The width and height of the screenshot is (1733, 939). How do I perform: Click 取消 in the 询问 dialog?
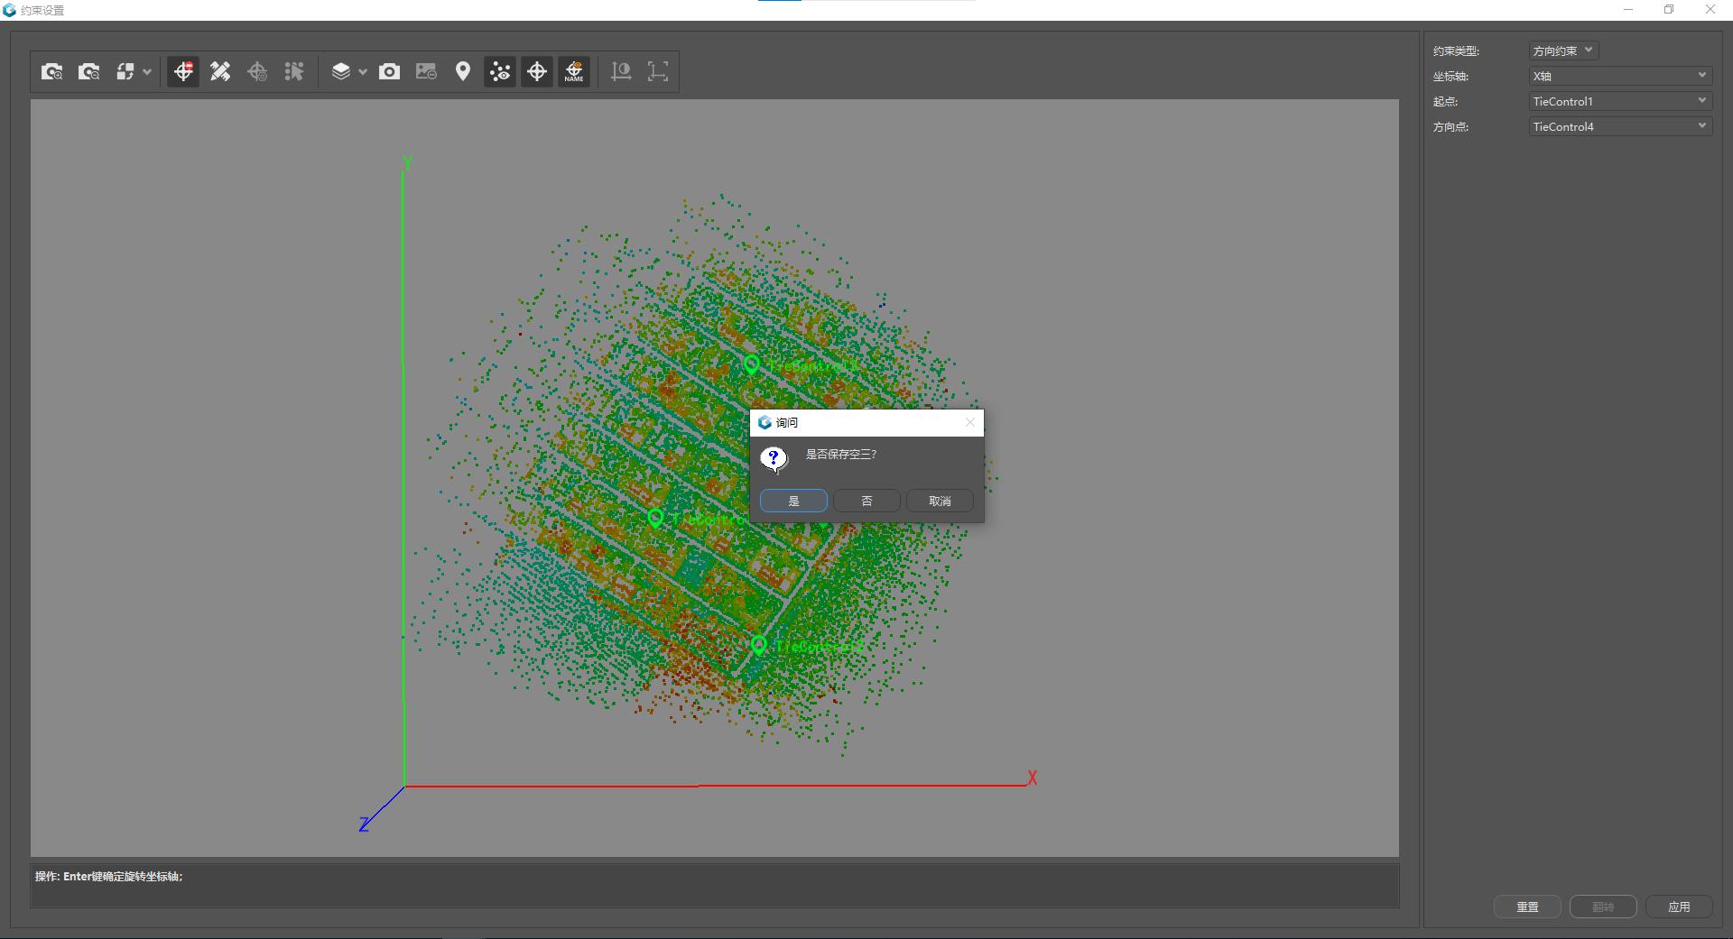[940, 501]
